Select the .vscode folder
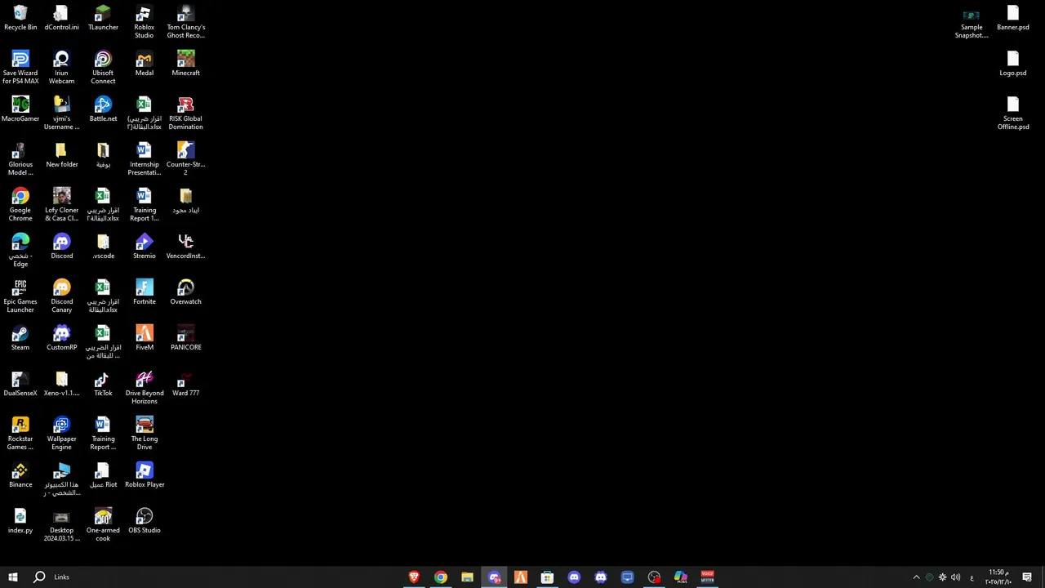Viewport: 1045px width, 588px height. (103, 247)
